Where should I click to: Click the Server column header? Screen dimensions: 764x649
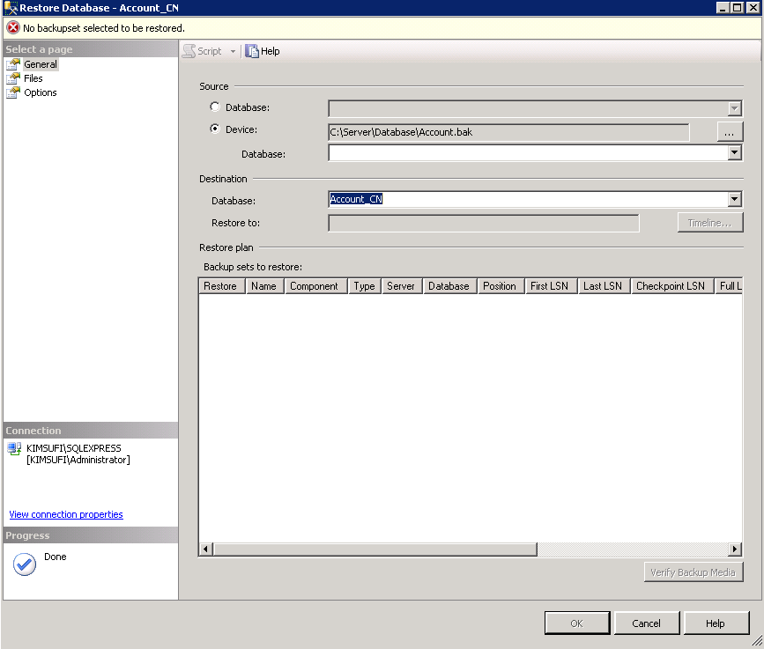(x=402, y=286)
